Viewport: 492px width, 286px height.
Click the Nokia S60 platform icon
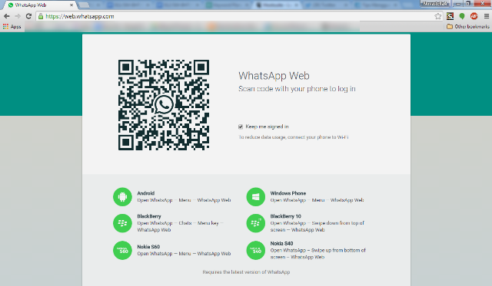pyautogui.click(x=122, y=250)
